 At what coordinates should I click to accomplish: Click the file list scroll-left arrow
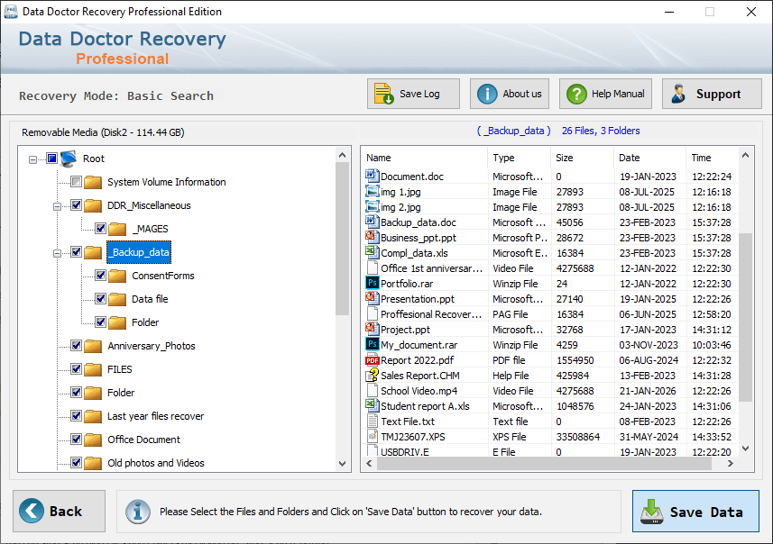point(369,463)
